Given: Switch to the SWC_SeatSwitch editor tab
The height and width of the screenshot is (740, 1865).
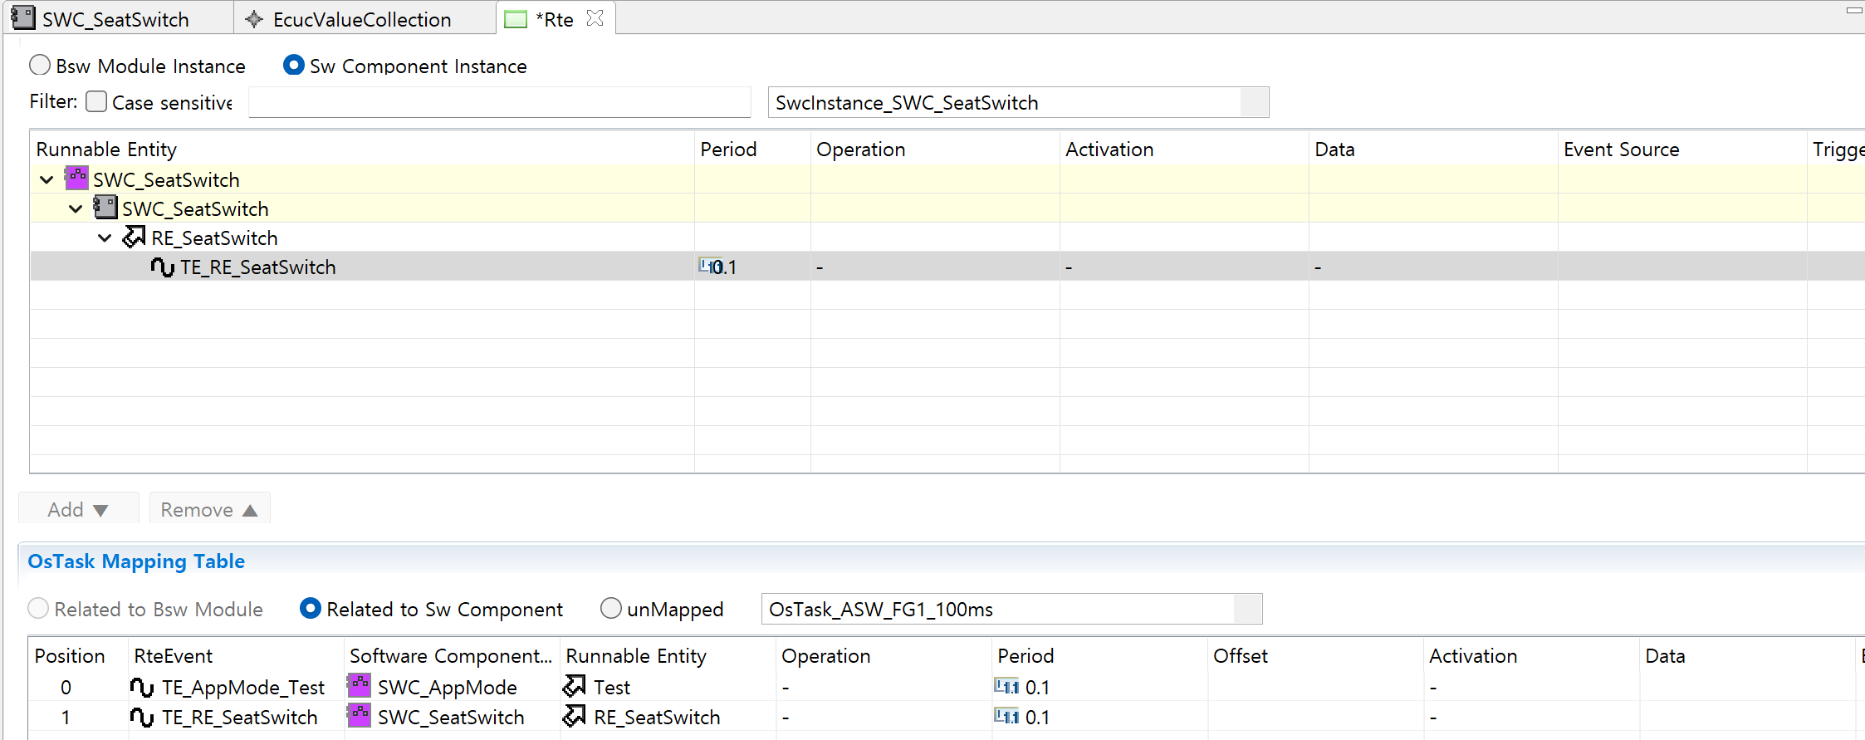Looking at the screenshot, I should (x=116, y=19).
